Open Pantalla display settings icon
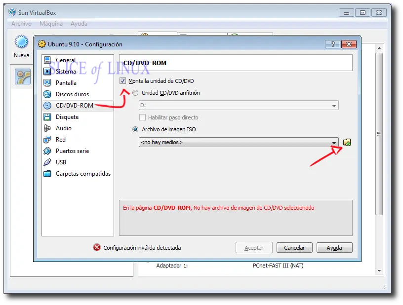 [47, 83]
